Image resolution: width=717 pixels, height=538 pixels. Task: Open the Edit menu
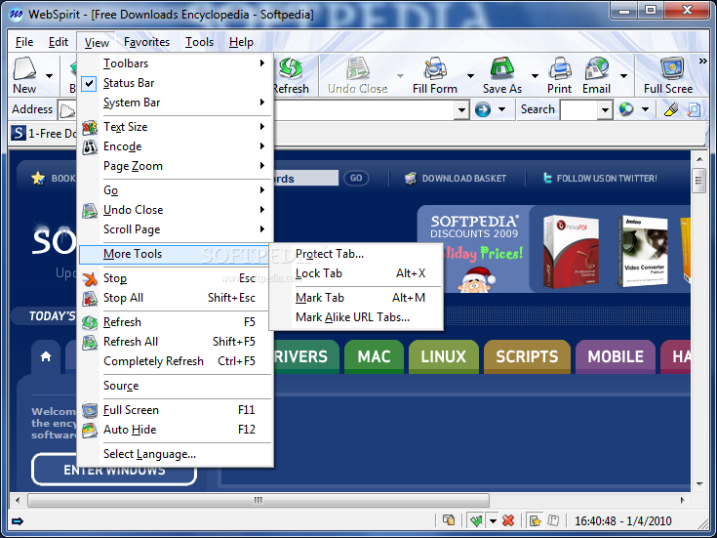point(59,42)
